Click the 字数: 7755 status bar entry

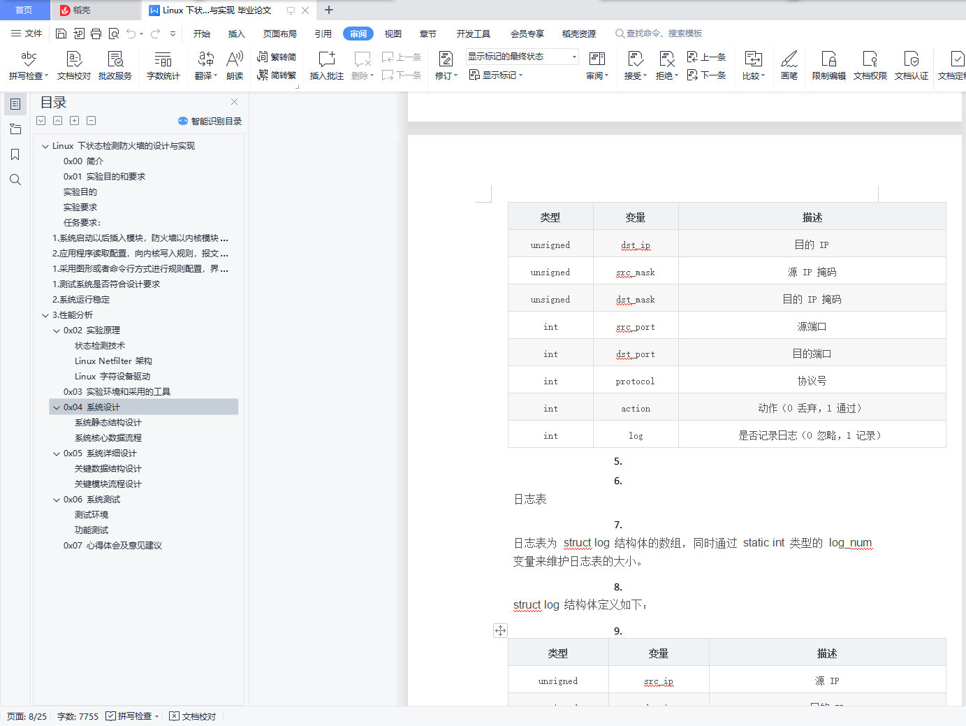point(78,716)
